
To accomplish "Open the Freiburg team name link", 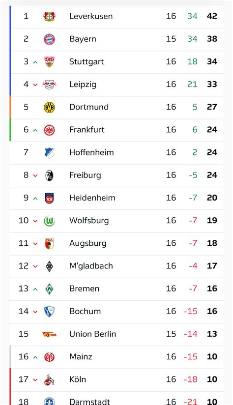I will [x=85, y=175].
